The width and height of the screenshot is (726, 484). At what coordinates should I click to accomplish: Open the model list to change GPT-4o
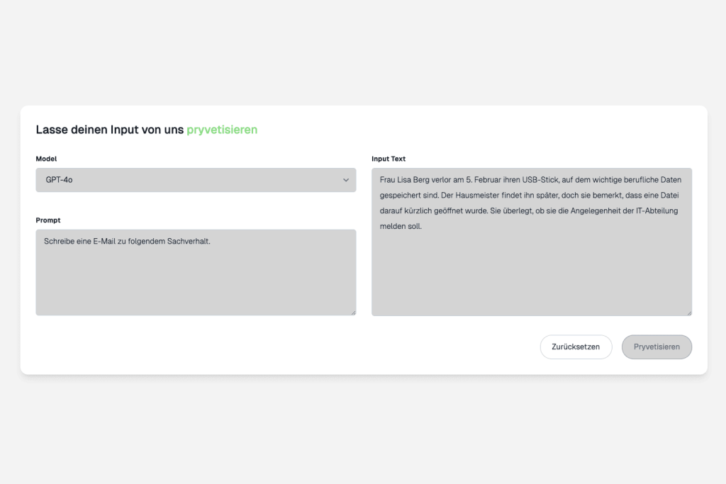(x=196, y=180)
